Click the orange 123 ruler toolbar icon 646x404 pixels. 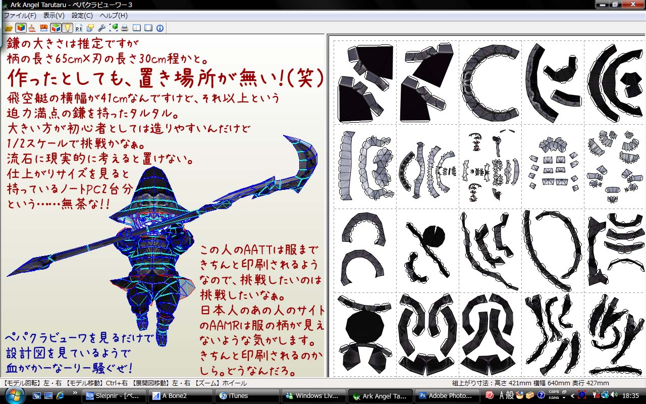[44, 28]
